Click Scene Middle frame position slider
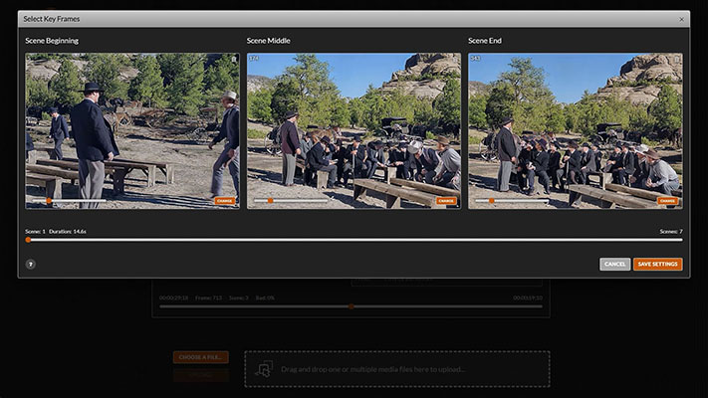 [291, 201]
